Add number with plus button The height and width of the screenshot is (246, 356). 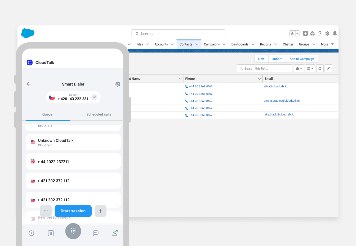100,211
